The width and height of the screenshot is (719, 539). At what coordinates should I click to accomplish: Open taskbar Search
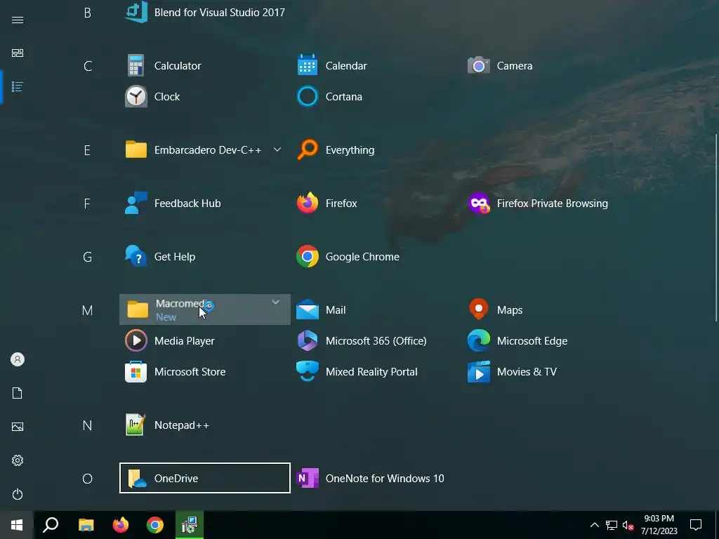coord(51,525)
